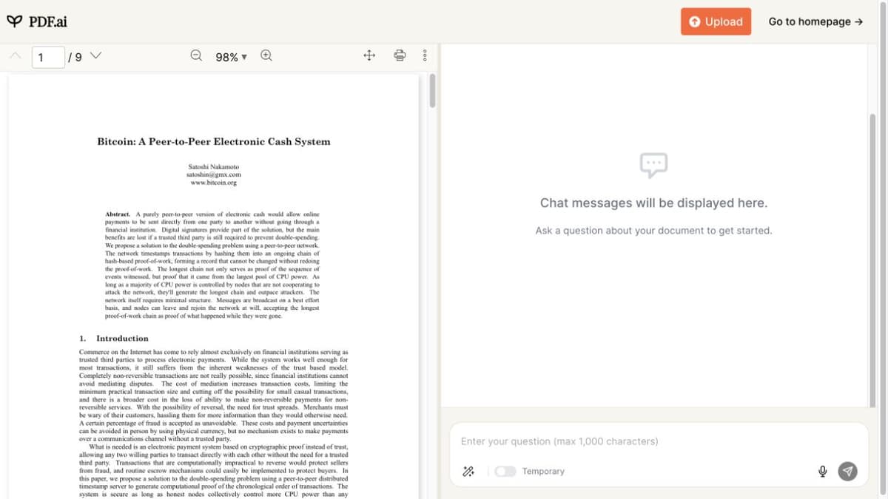Print the document
The width and height of the screenshot is (888, 499).
click(400, 55)
